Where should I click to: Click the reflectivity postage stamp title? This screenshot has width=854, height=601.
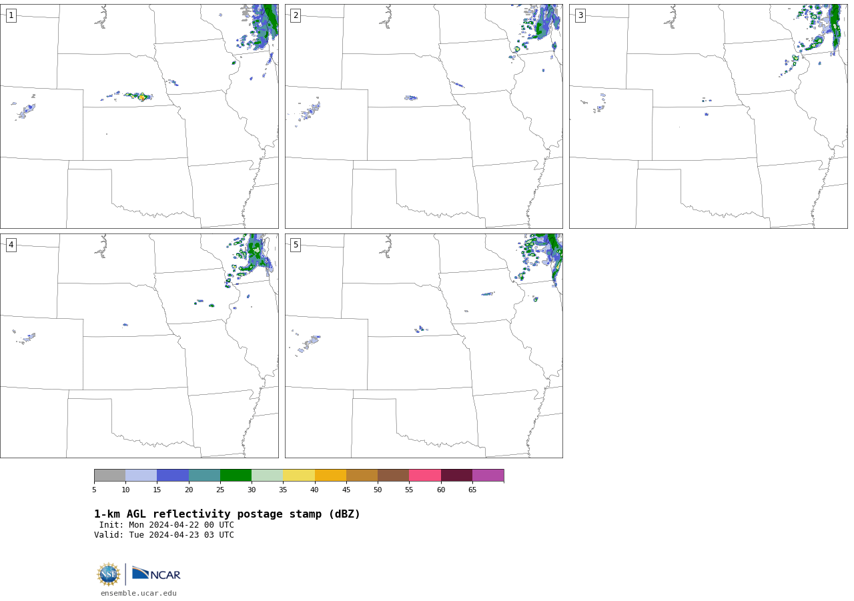pos(227,514)
